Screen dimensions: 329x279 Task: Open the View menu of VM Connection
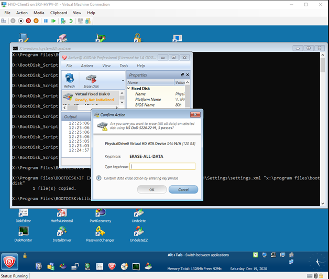[77, 13]
